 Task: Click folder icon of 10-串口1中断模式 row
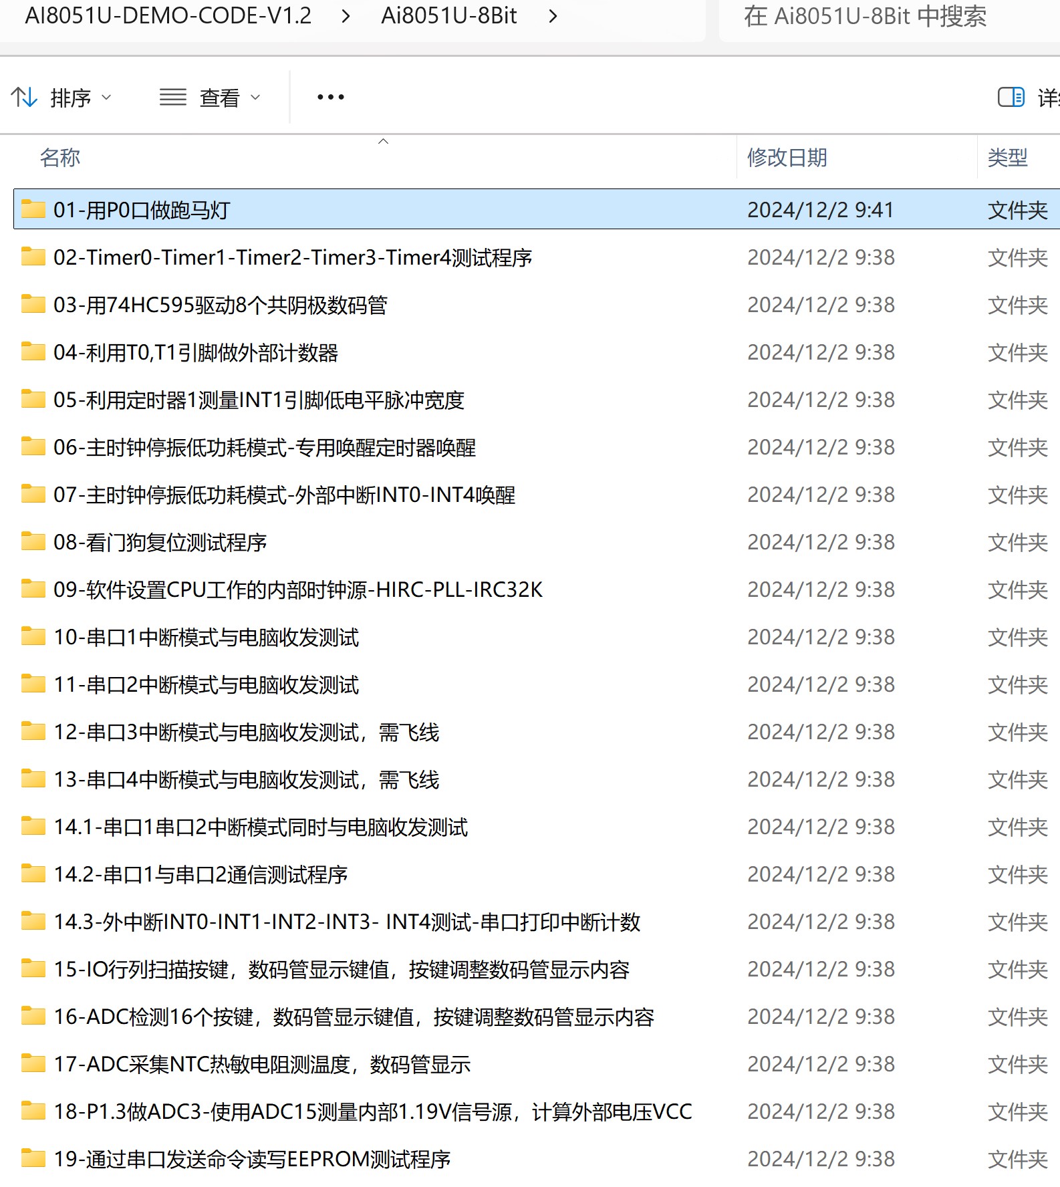pos(33,636)
